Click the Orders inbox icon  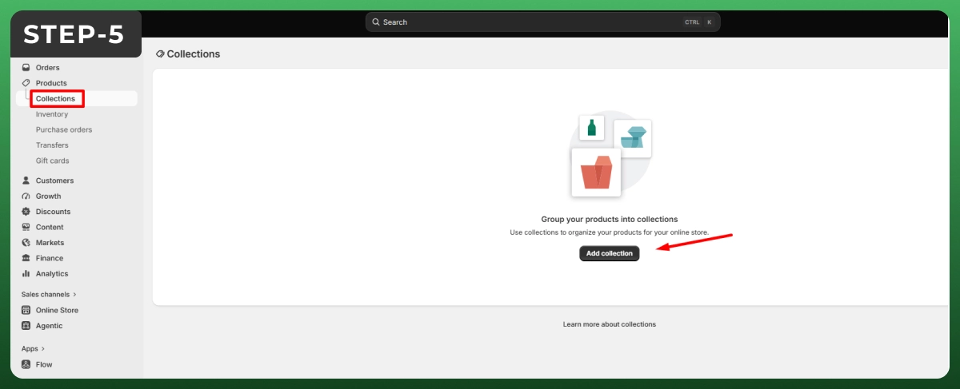[26, 68]
